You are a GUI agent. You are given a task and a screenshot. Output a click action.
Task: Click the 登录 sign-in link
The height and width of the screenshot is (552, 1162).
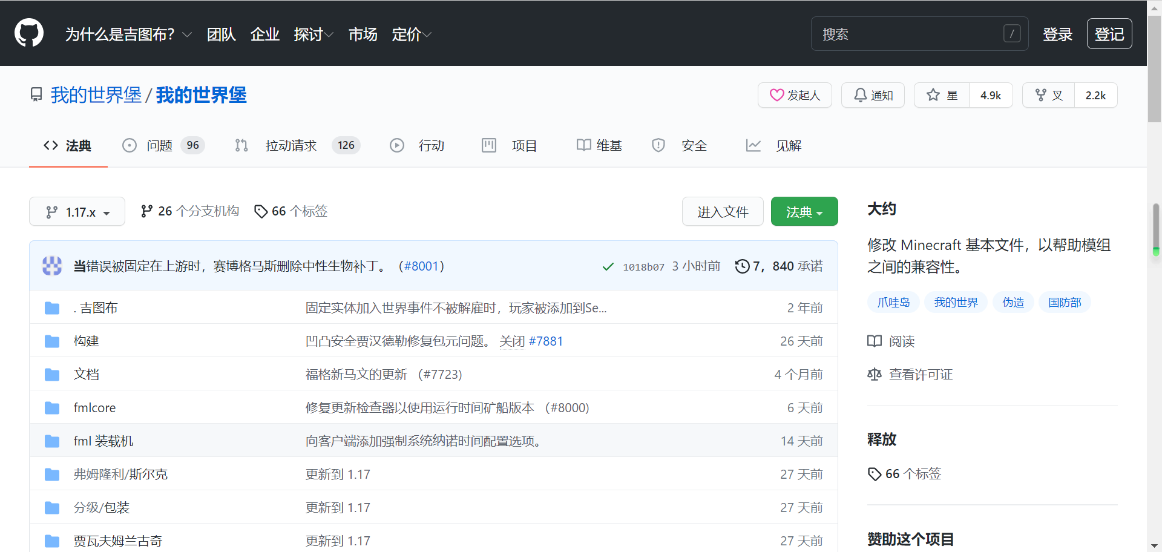point(1058,34)
